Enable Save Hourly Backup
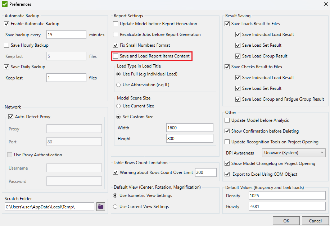 [6, 45]
